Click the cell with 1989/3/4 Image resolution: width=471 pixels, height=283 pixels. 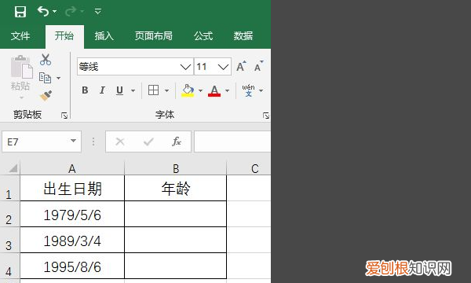point(72,240)
